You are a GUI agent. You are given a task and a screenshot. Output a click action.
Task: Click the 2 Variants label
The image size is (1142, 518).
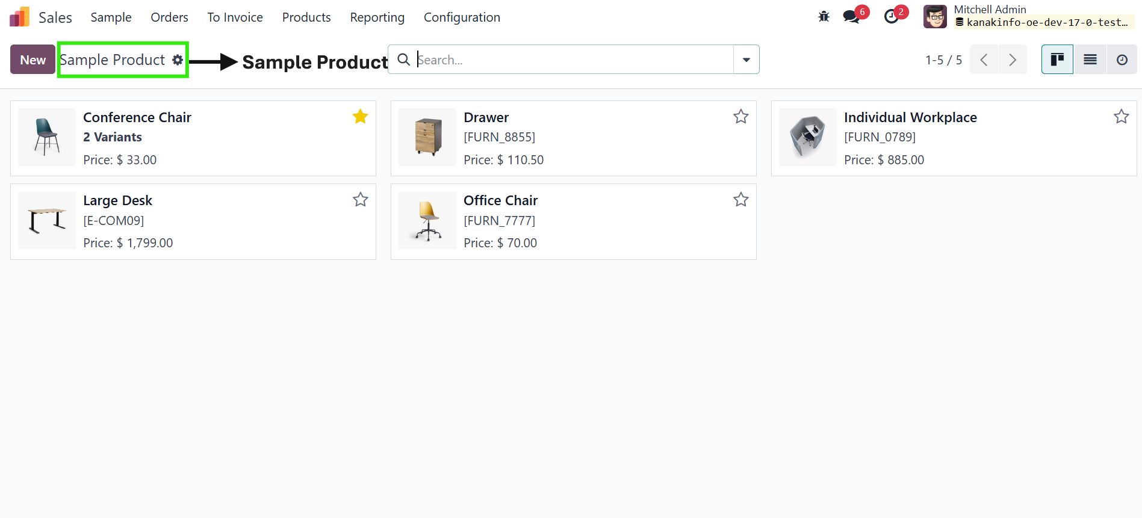113,137
